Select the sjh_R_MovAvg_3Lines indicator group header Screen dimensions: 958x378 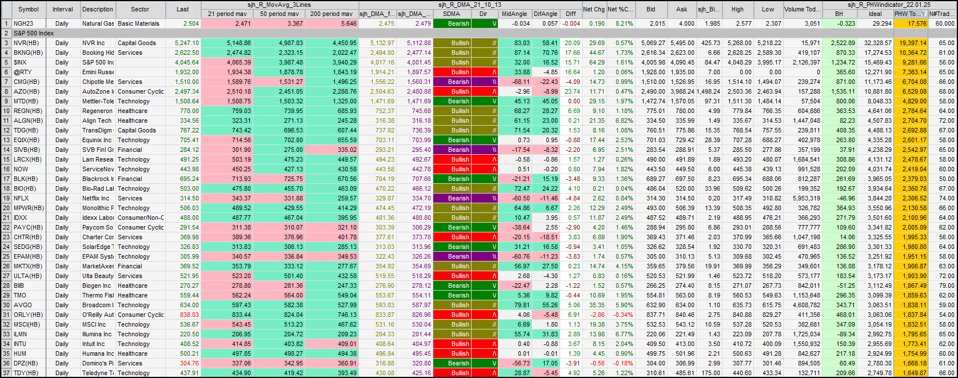280,5
